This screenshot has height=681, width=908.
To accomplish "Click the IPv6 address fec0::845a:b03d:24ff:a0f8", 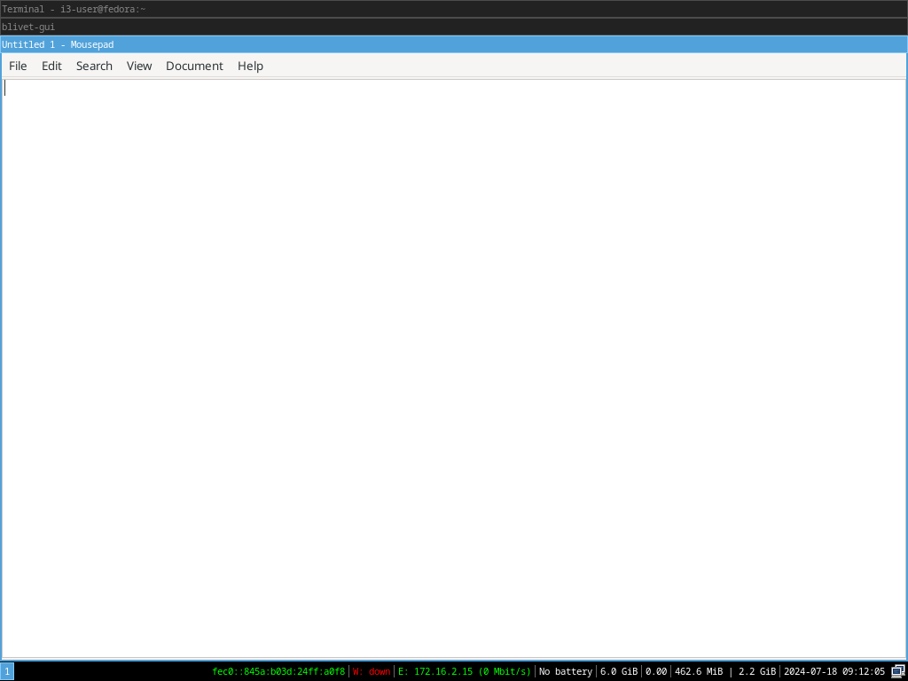I will [278, 672].
